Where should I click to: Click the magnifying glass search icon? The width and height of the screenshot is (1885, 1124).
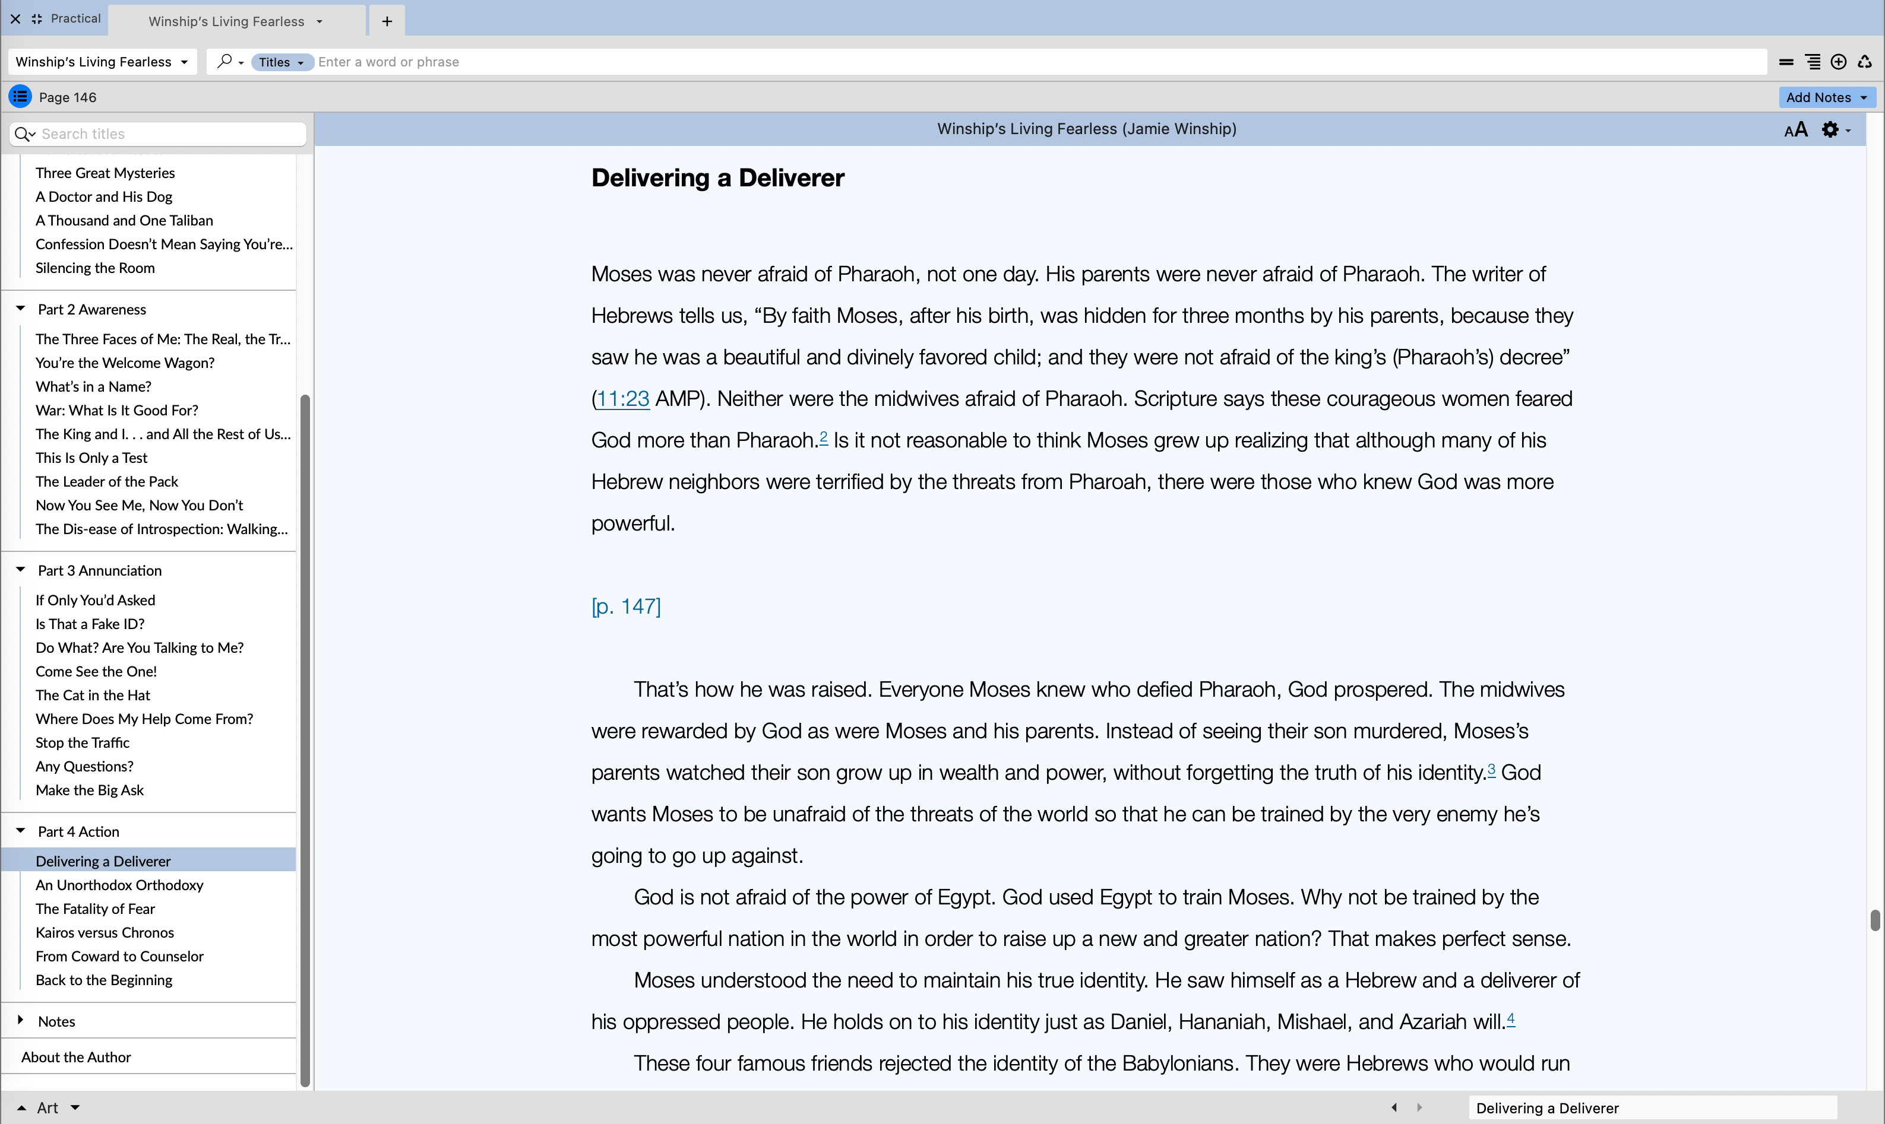coord(224,61)
